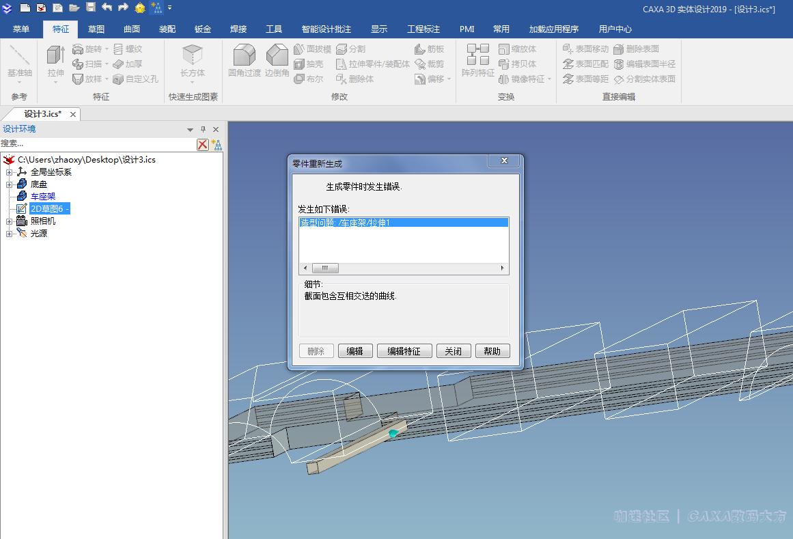Image resolution: width=793 pixels, height=539 pixels.
Task: Click the 长方体 box primitive icon
Action: (x=193, y=55)
